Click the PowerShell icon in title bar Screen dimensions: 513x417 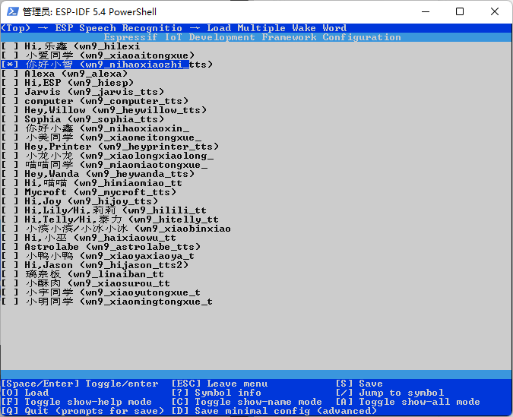coord(12,11)
